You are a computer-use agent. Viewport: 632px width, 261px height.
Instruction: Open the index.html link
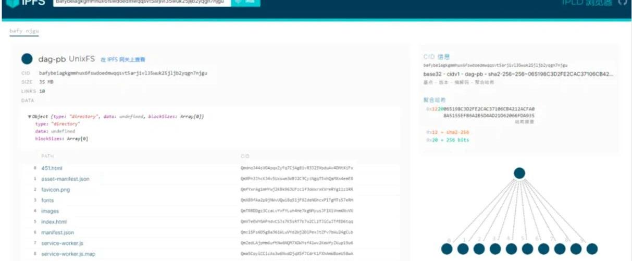pyautogui.click(x=54, y=221)
